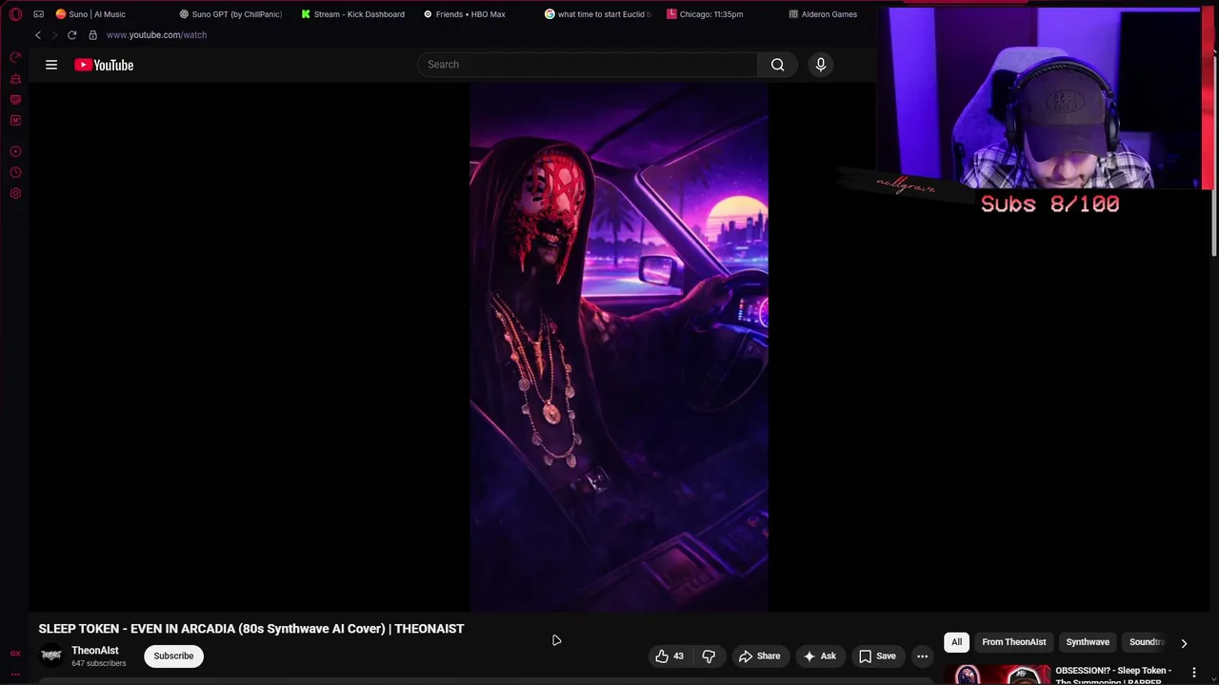The width and height of the screenshot is (1219, 685).
Task: Select the 'Soundtracks' filter chip
Action: [x=1147, y=642]
